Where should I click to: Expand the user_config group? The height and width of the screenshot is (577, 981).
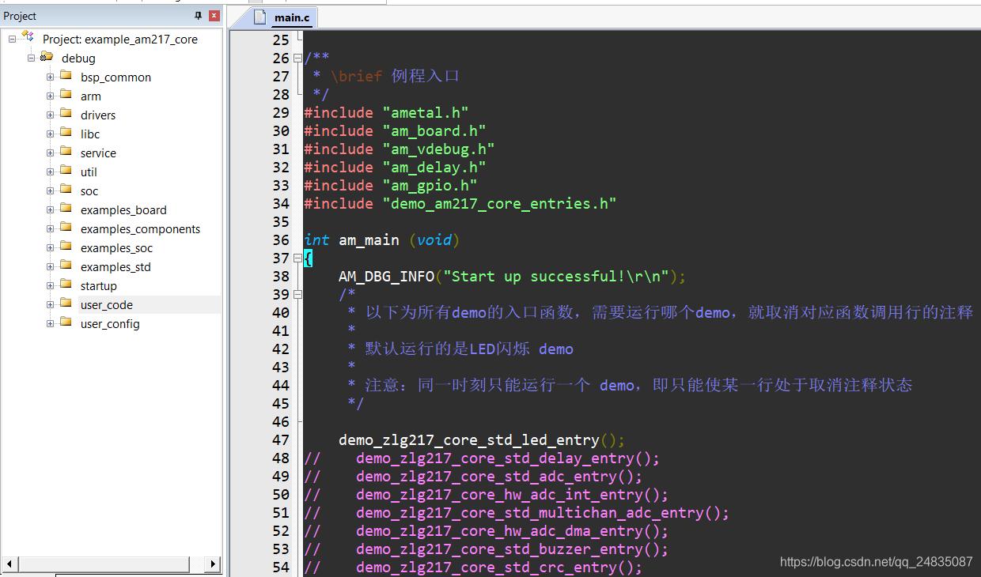[50, 323]
